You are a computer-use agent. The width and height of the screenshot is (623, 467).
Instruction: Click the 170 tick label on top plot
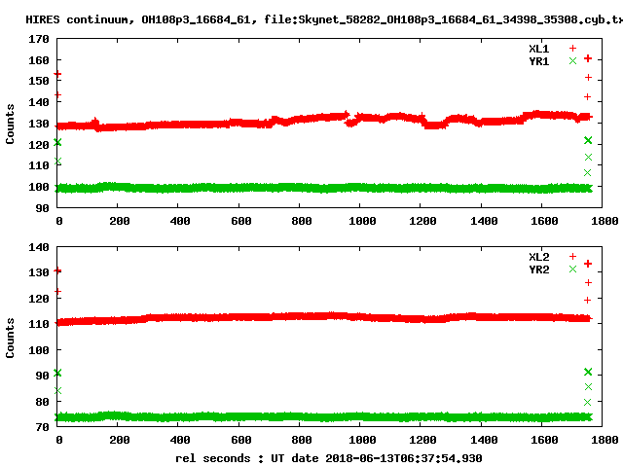[x=39, y=39]
